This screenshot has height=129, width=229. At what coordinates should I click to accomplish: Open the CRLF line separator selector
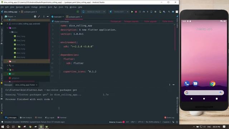click(133, 122)
